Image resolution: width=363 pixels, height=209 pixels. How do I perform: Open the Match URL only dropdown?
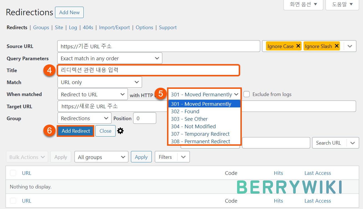coord(100,82)
